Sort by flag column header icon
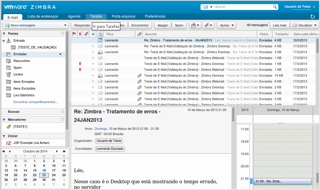 tap(74, 34)
